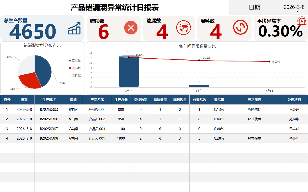The image size is (308, 192).
Task: Select the 各车间异常数量对比 chart title
Action: click(197, 46)
